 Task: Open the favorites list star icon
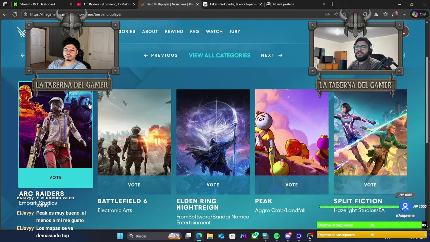pyautogui.click(x=385, y=14)
